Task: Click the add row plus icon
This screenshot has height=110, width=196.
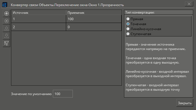Action: 6,13
